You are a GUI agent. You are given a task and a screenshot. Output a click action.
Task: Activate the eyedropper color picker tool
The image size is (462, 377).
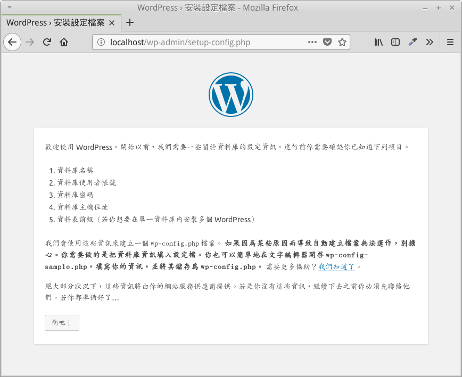coord(412,42)
